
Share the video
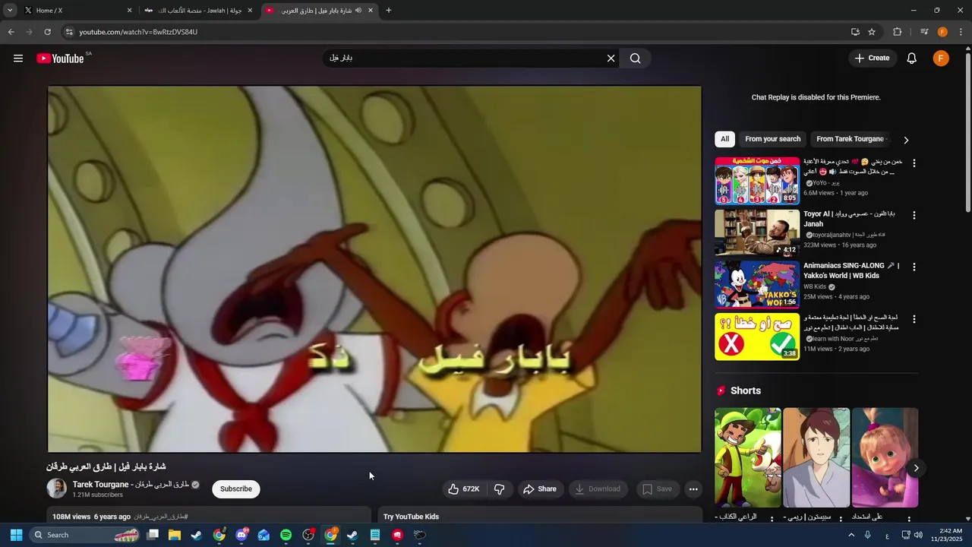tap(539, 489)
